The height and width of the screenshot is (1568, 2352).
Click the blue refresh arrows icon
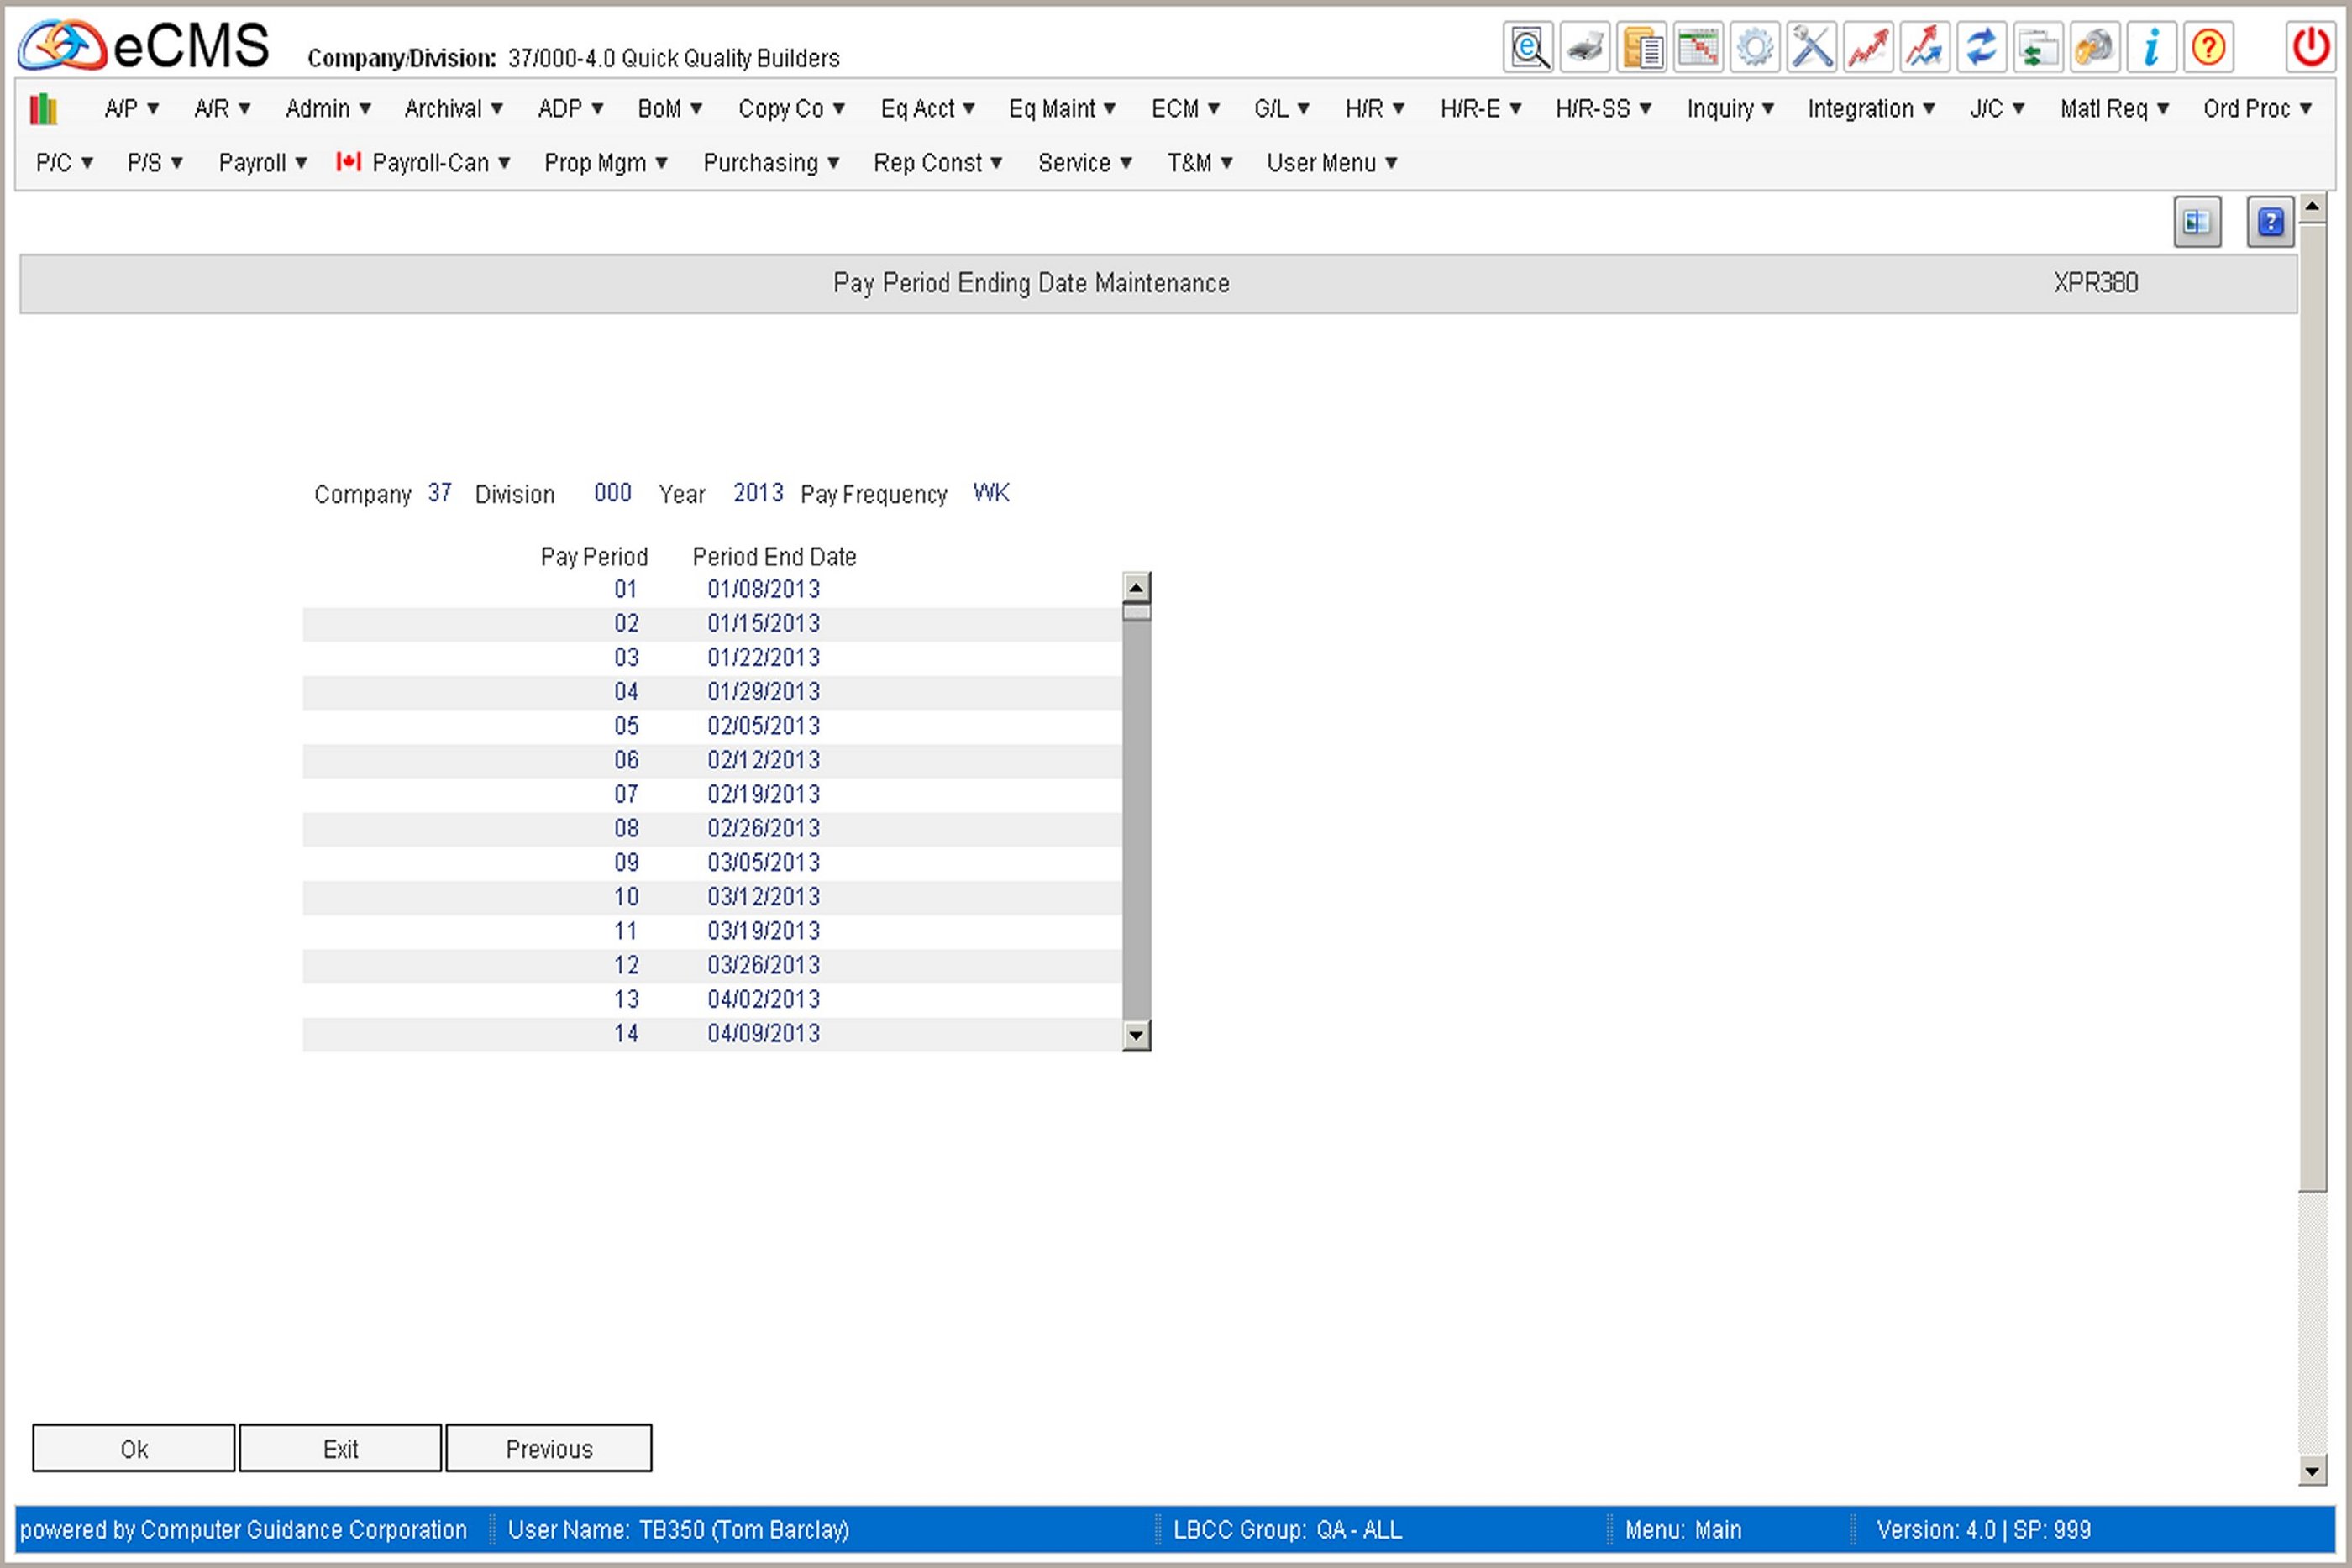(x=1981, y=47)
